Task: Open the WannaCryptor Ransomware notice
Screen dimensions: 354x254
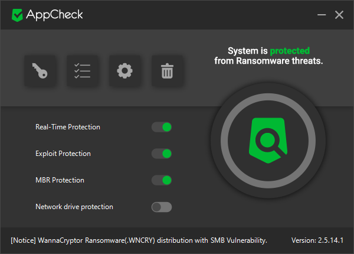Action: (x=139, y=240)
